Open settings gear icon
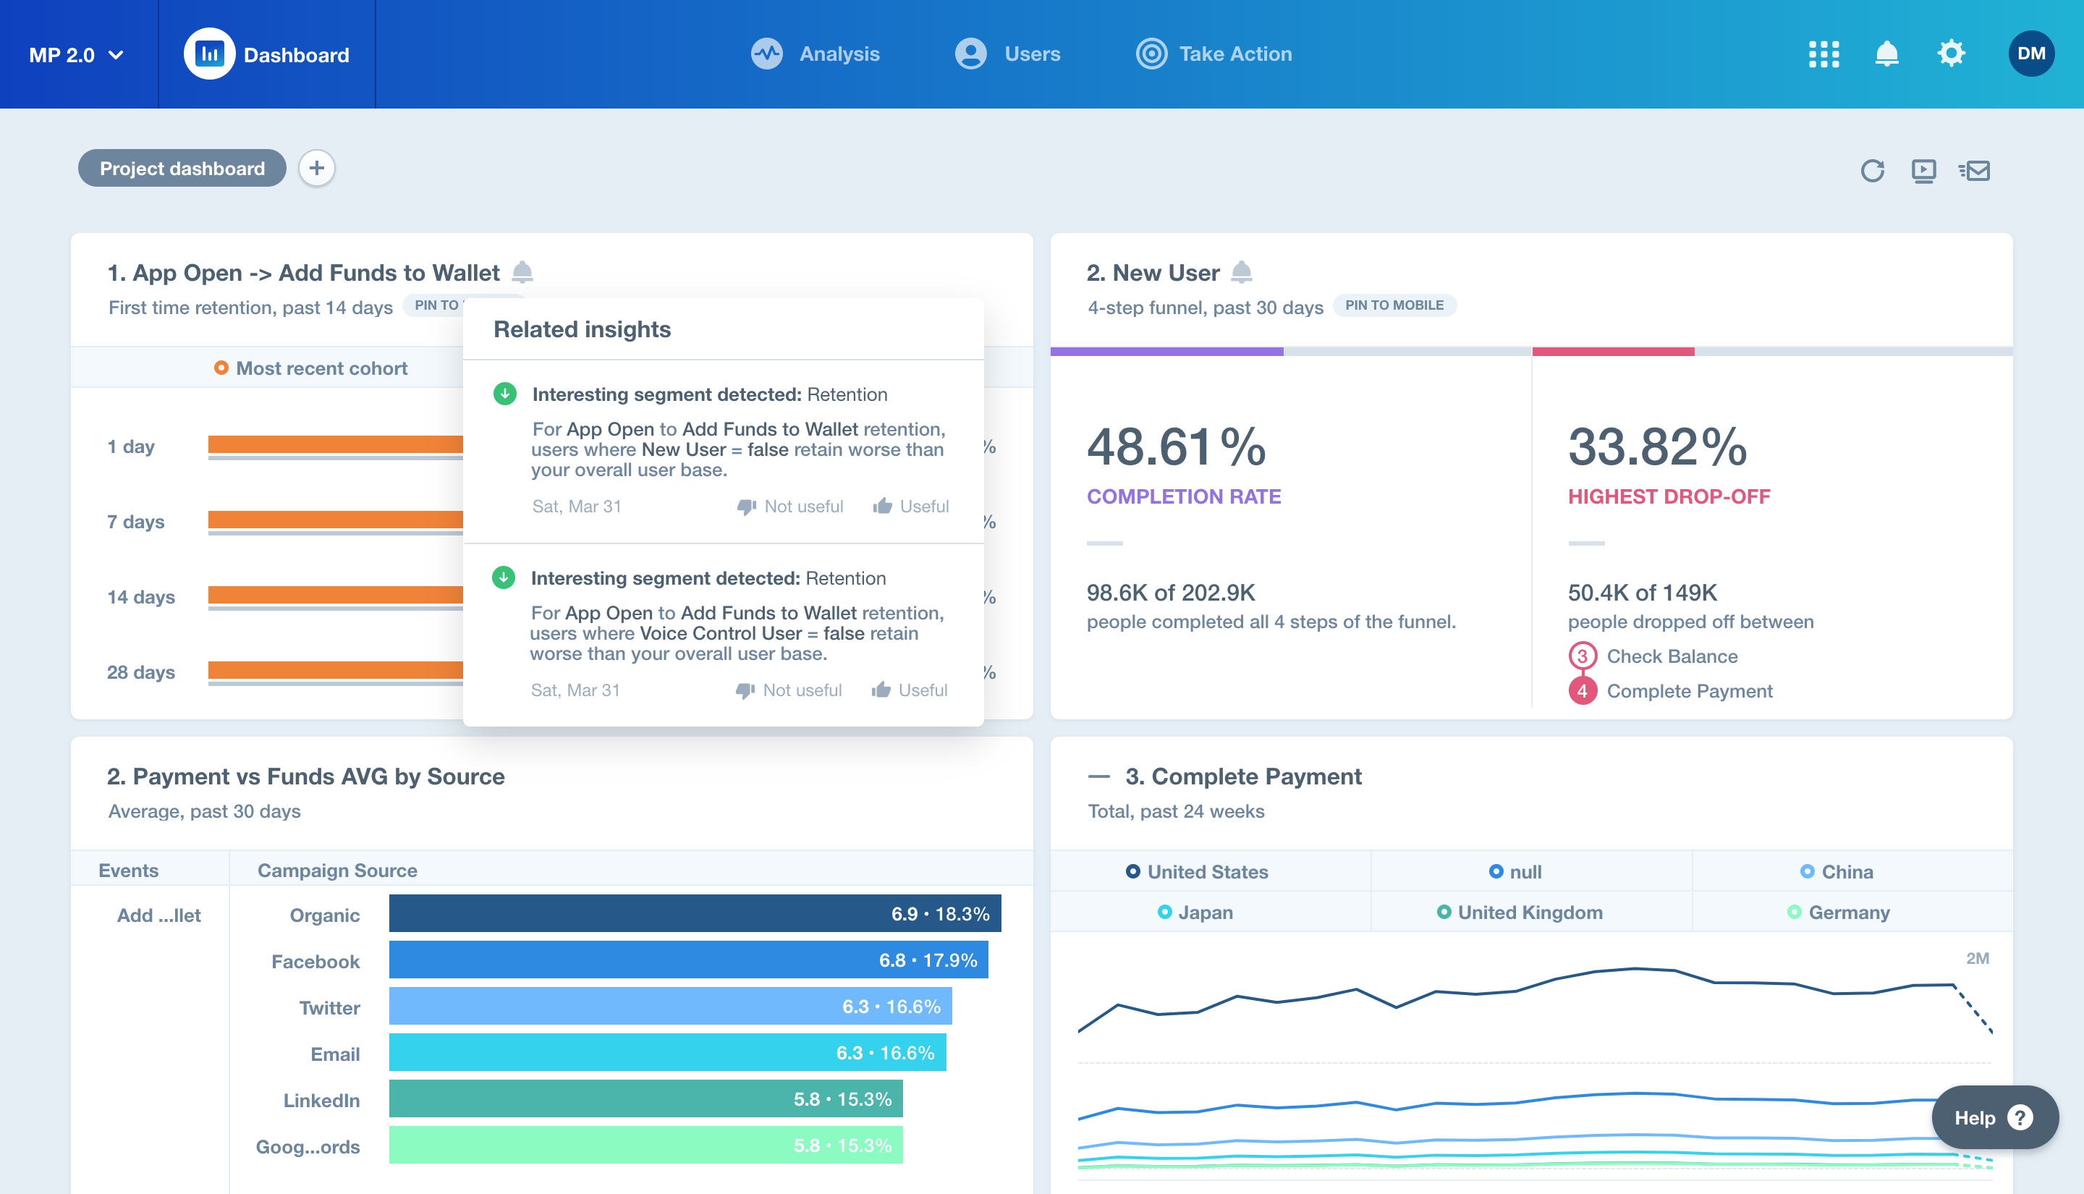 [1950, 54]
